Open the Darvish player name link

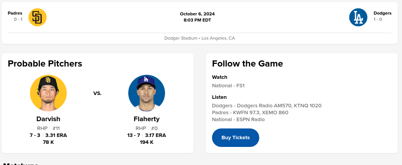[x=48, y=119]
